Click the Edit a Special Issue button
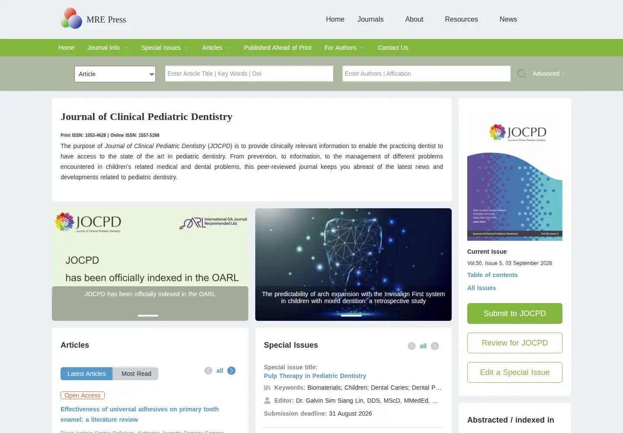This screenshot has width=623, height=433. (x=515, y=372)
